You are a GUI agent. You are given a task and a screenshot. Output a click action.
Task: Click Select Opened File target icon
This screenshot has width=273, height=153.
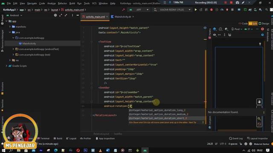tap(55, 15)
